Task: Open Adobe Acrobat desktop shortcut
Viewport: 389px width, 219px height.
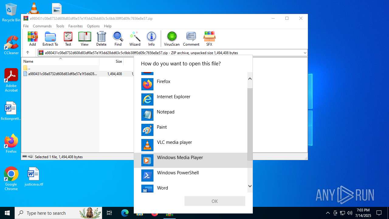Action: click(11, 80)
